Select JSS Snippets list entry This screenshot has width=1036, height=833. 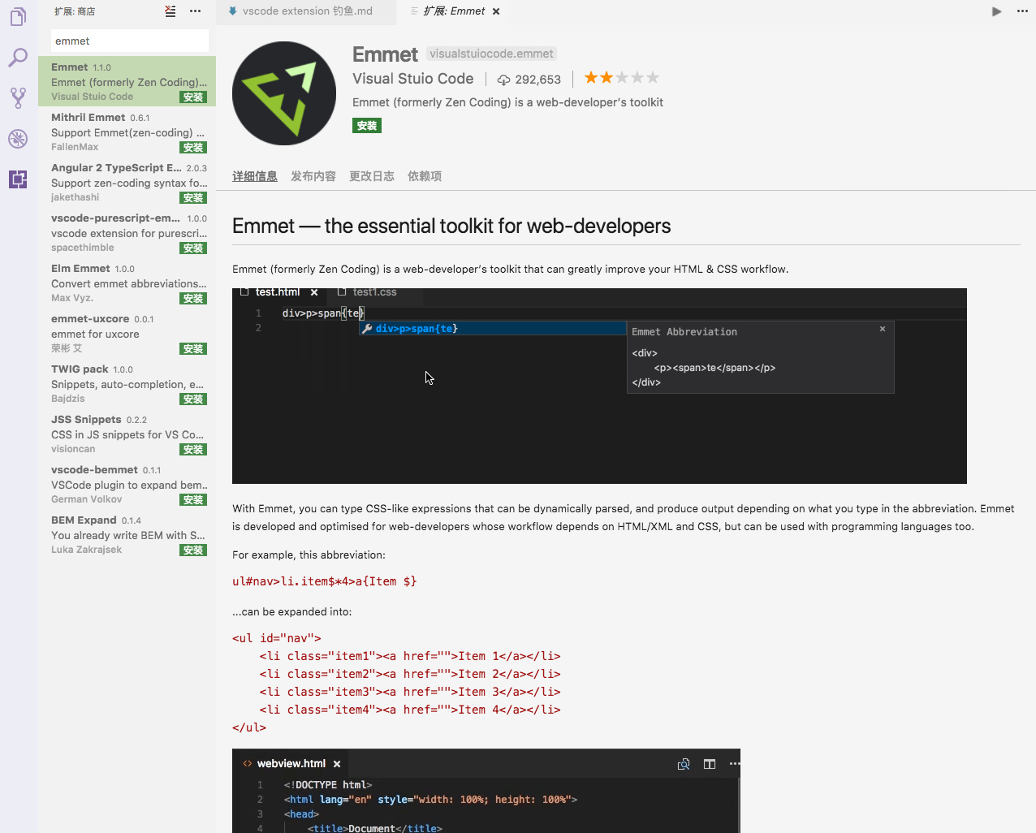[127, 434]
